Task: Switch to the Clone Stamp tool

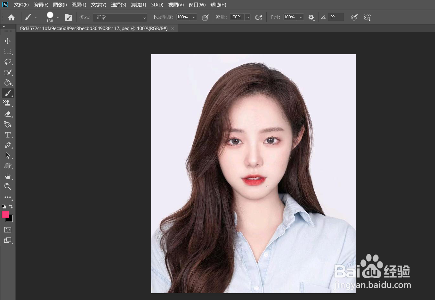Action: tap(8, 103)
